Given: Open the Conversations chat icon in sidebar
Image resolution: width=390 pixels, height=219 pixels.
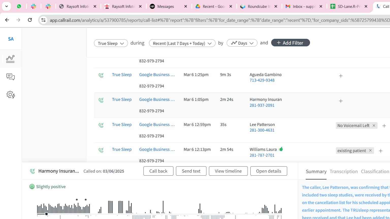Looking at the screenshot, I should 10,77.
